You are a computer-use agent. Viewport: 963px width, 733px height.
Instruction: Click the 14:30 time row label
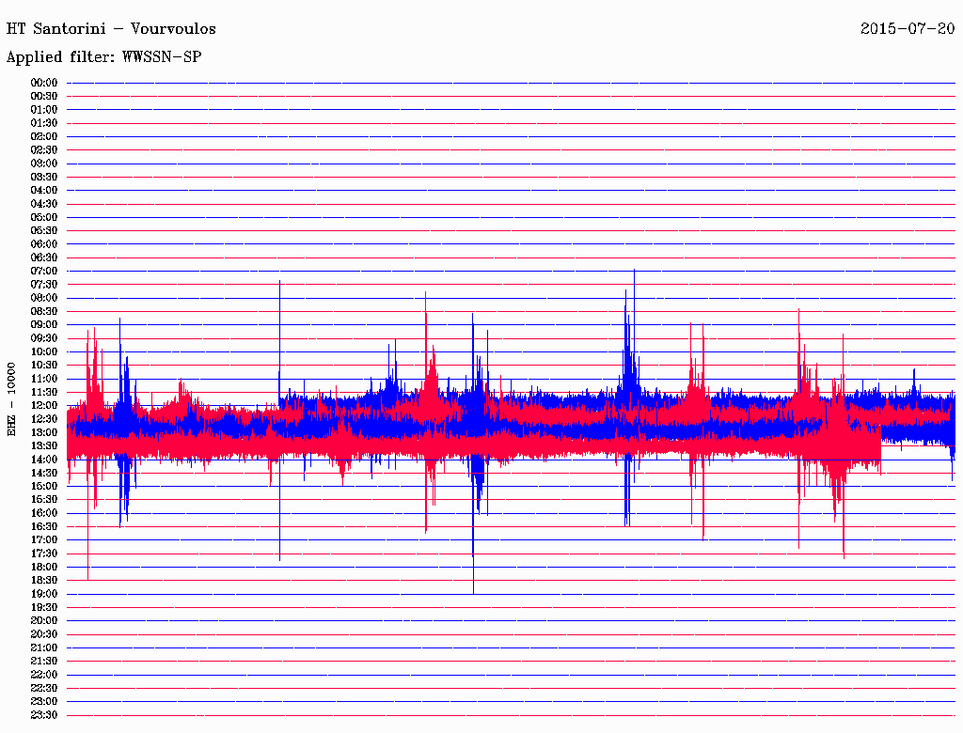(44, 473)
